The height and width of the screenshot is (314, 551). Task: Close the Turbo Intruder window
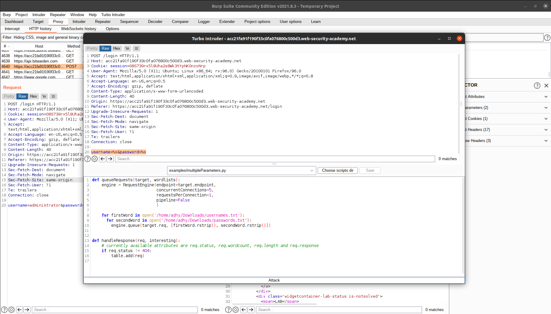460,38
